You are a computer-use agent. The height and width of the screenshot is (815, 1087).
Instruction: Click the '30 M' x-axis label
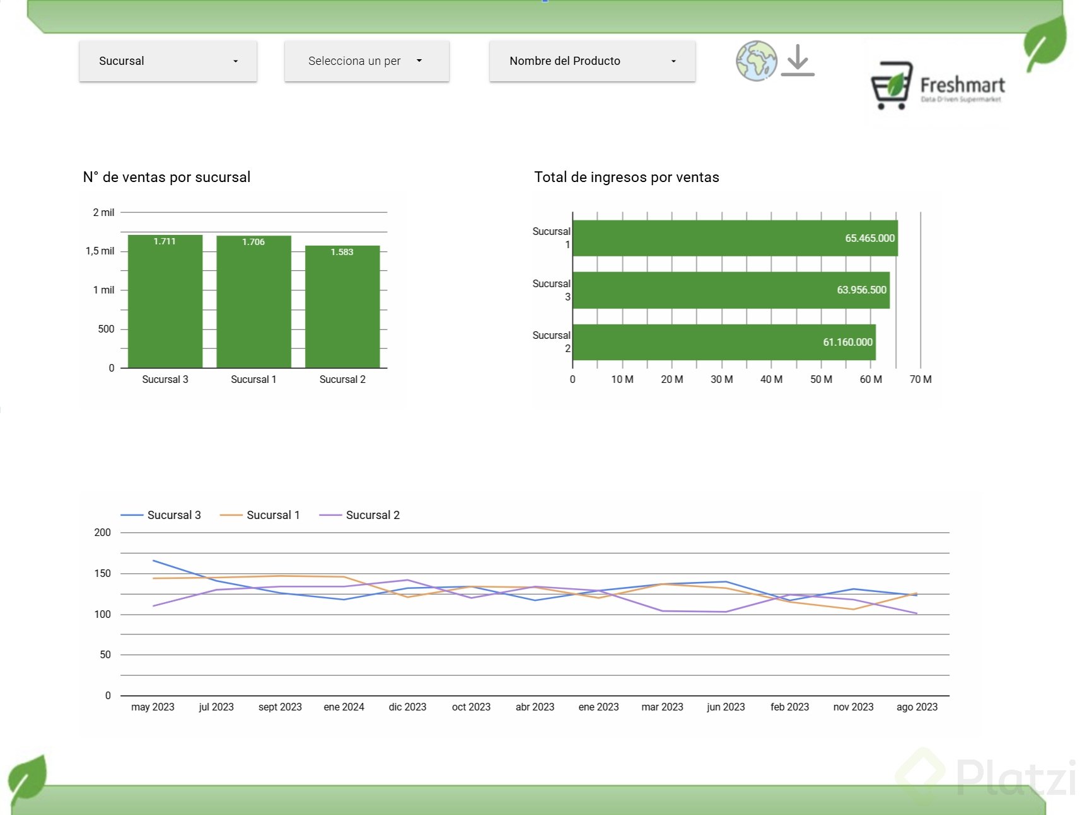[x=721, y=379]
